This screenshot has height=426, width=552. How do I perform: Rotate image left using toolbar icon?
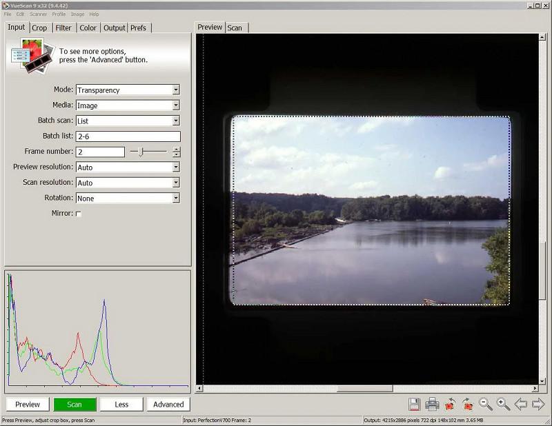450,405
